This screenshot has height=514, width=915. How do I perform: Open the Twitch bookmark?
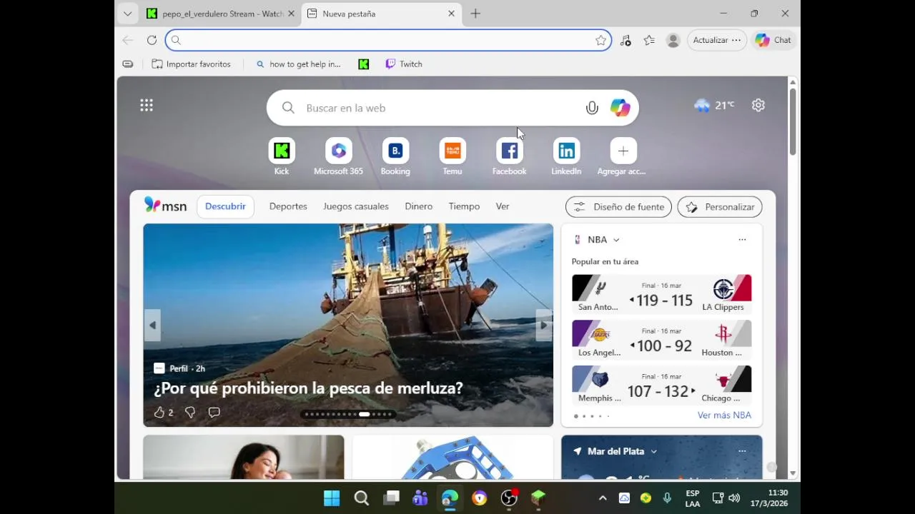tap(404, 64)
